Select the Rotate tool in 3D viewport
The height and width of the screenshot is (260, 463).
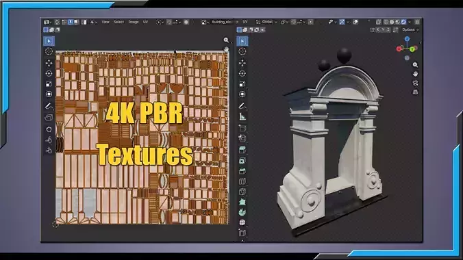tap(242, 73)
